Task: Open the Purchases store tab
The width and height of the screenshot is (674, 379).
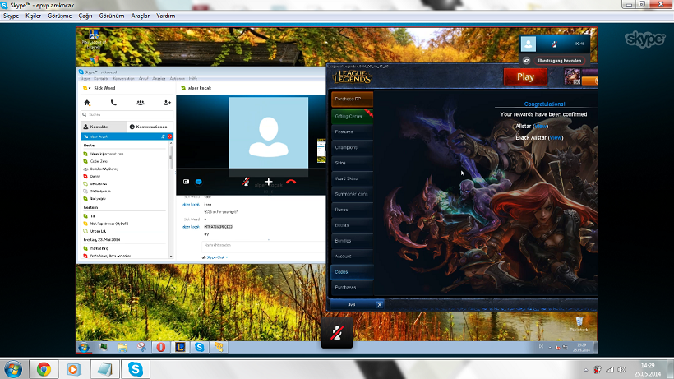Action: [352, 288]
